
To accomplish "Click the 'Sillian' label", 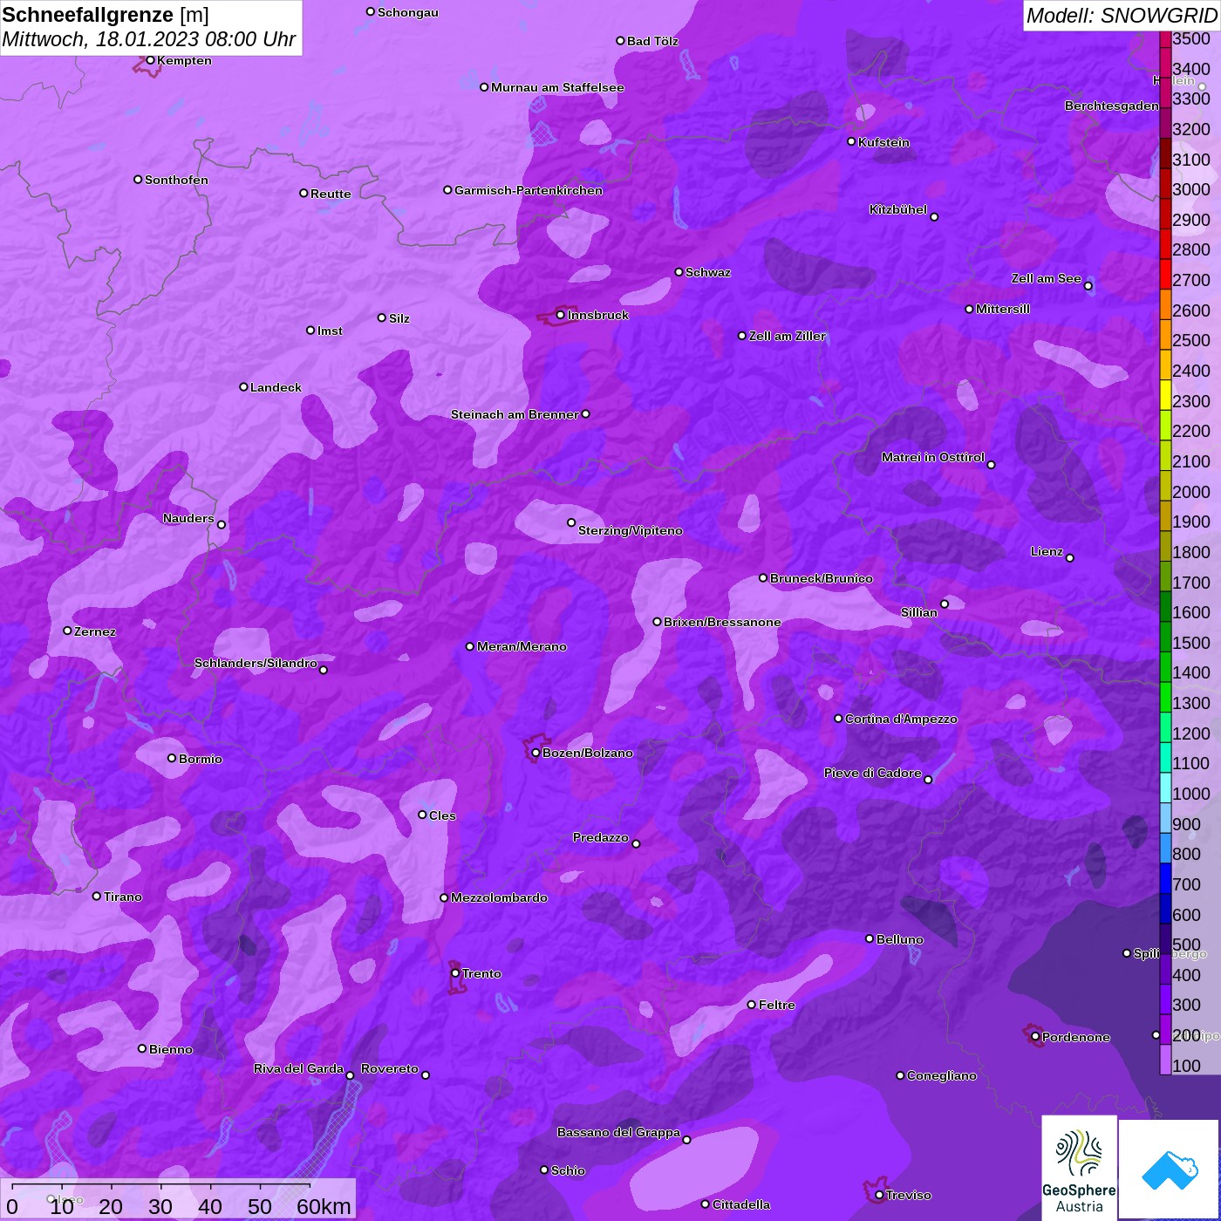I will click(919, 612).
